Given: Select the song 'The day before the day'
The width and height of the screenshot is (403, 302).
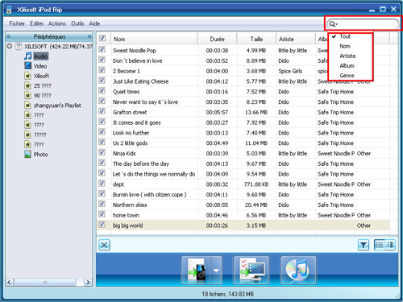Looking at the screenshot, I should pos(141,163).
